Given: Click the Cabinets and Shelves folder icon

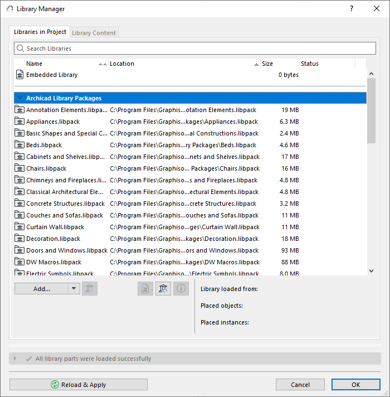Looking at the screenshot, I should (x=19, y=157).
